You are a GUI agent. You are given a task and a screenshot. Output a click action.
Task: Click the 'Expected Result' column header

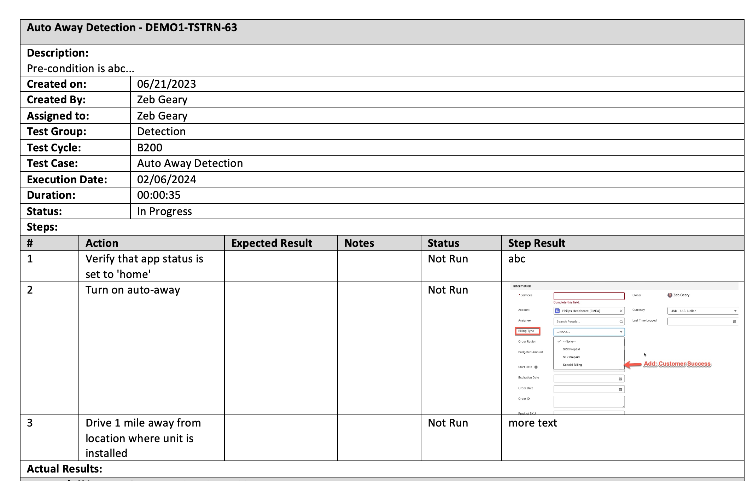[272, 243]
